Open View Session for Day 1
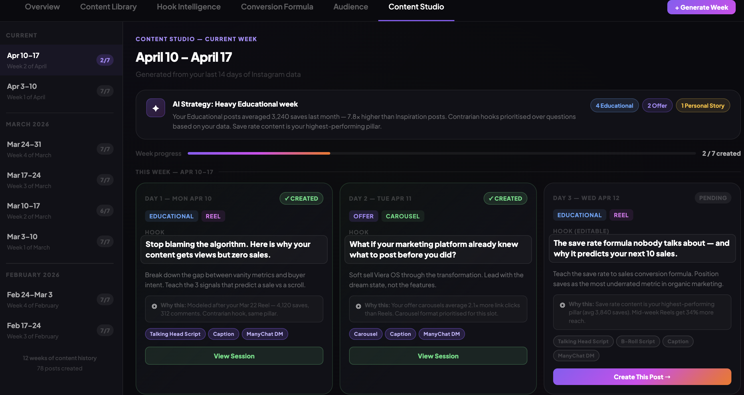Image resolution: width=744 pixels, height=395 pixels. pyautogui.click(x=234, y=356)
